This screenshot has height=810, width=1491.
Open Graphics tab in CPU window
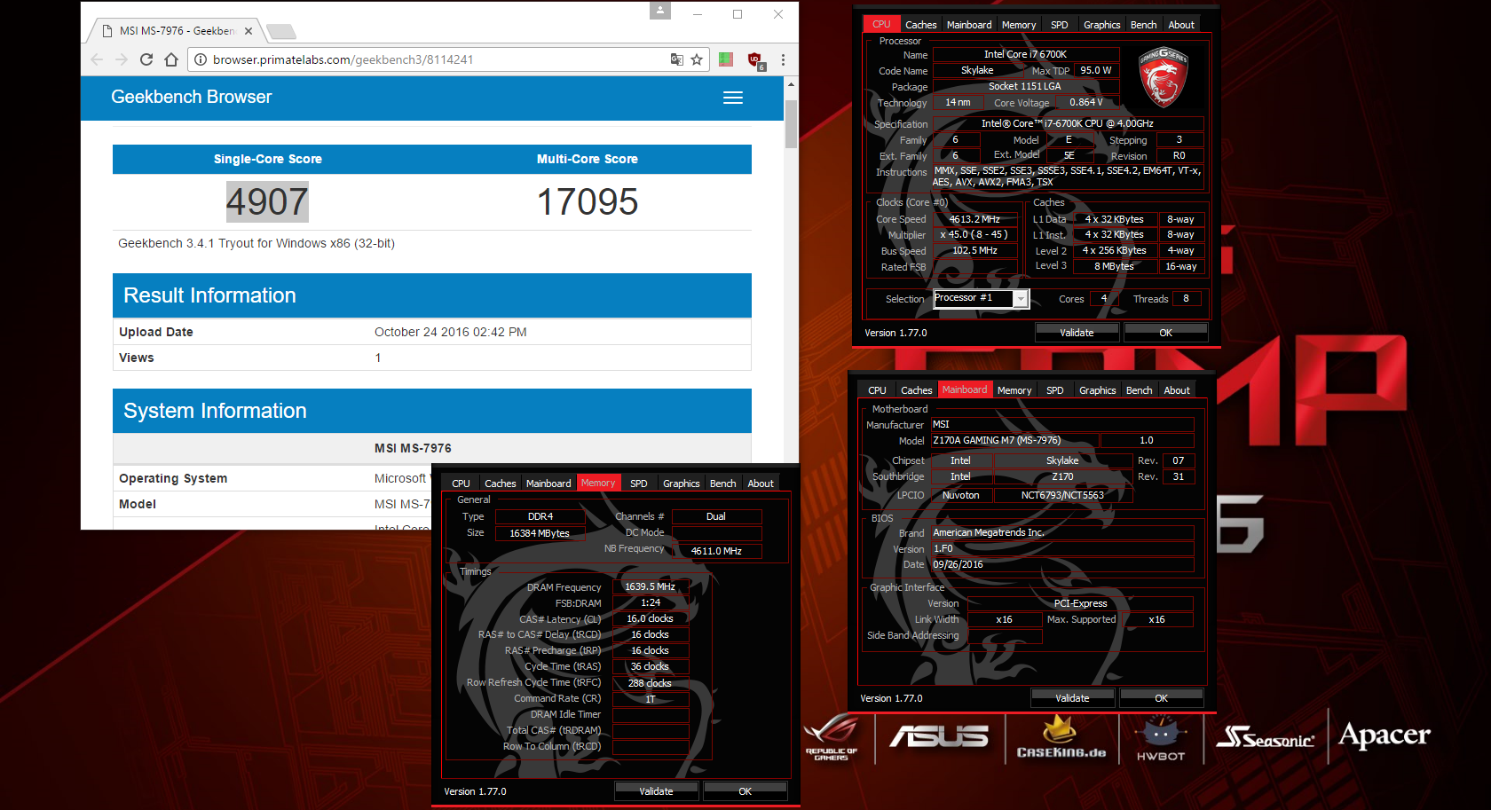[1102, 25]
